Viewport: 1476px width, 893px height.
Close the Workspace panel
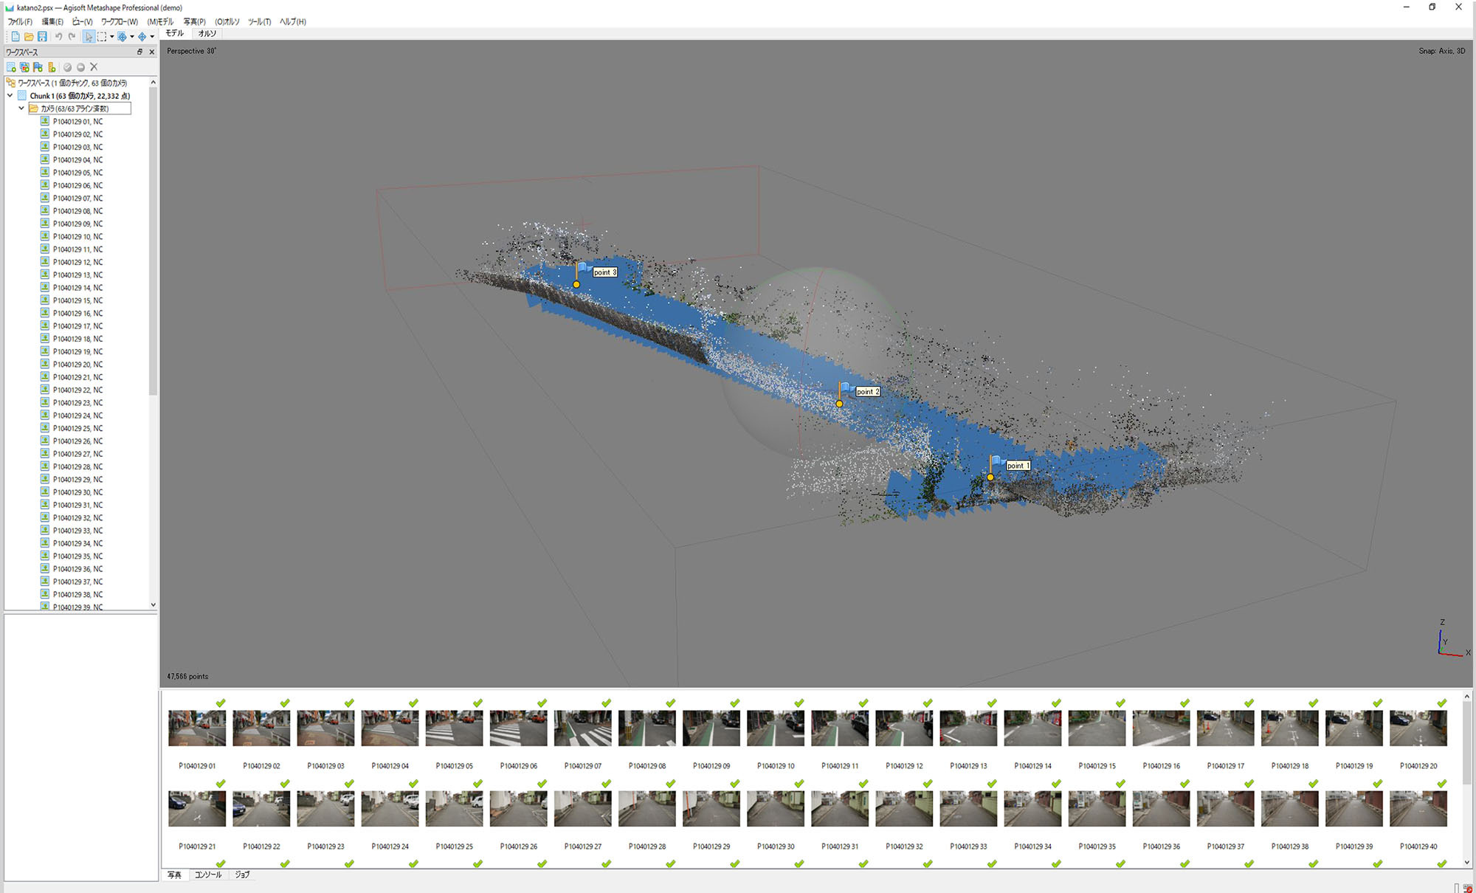coord(152,52)
